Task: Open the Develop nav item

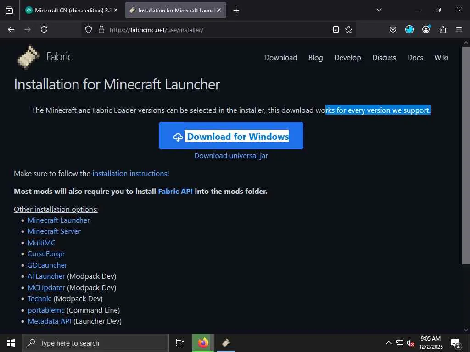Action: [x=347, y=57]
